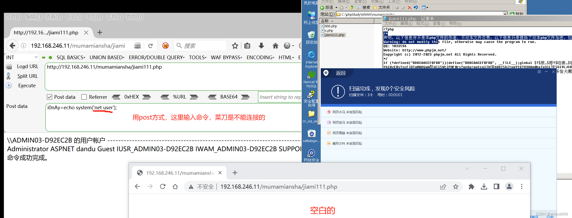Viewport: 572px width, 218px height.
Task: Click the Explorer undo arrow icon
Action: click(x=416, y=8)
